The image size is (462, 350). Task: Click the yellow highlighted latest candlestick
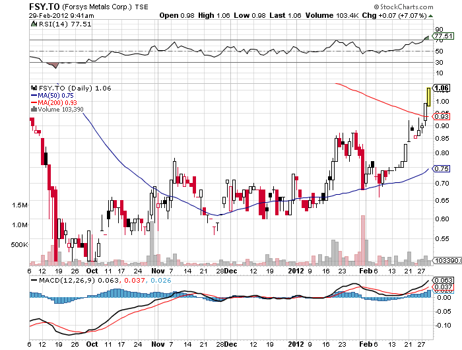(x=428, y=96)
